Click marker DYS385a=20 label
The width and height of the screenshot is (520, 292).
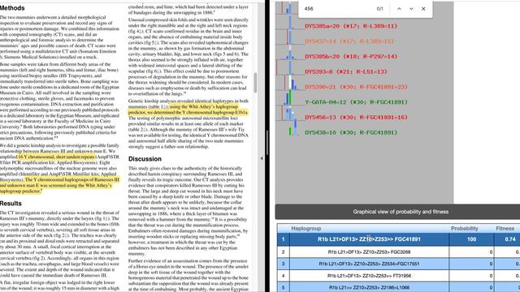click(x=351, y=26)
